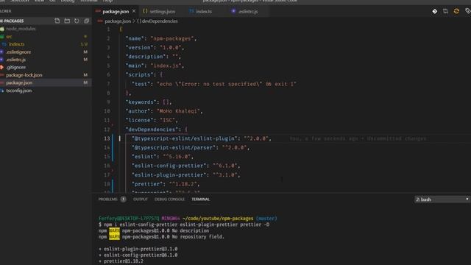Click the git icon beside .gitignore
The height and width of the screenshot is (265, 471).
[x=1, y=67]
